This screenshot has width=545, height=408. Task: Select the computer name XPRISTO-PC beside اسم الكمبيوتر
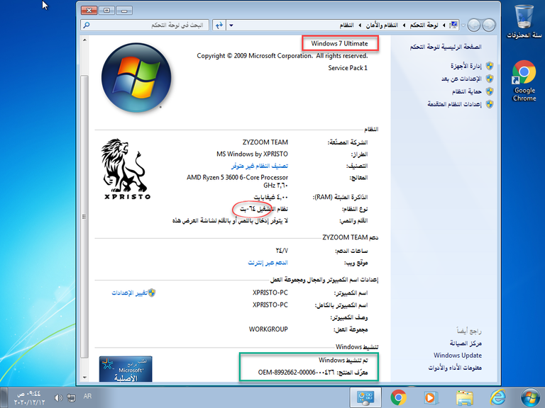(x=270, y=293)
